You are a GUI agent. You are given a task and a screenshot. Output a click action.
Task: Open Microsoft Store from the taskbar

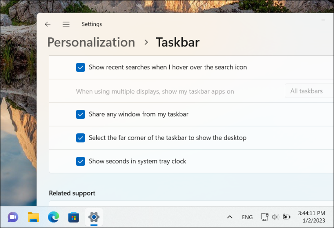(73, 217)
